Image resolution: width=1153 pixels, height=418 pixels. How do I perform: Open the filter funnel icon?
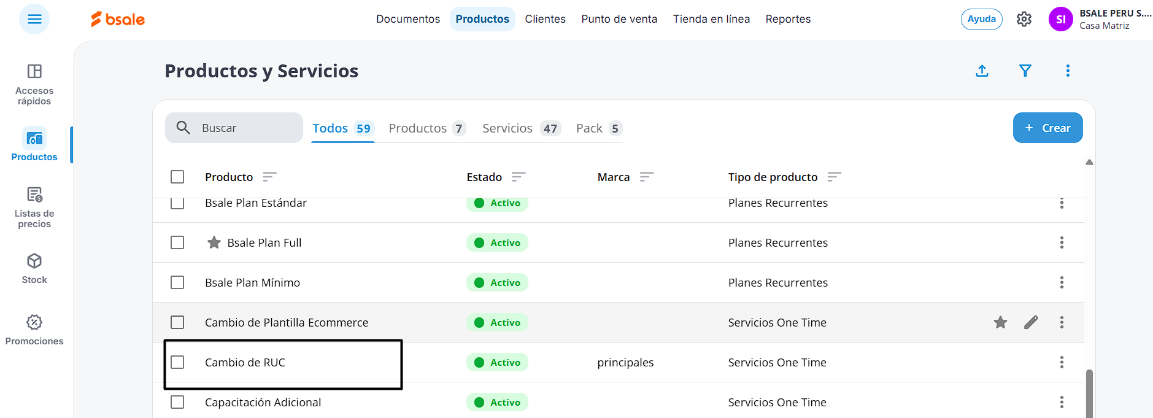click(x=1025, y=71)
